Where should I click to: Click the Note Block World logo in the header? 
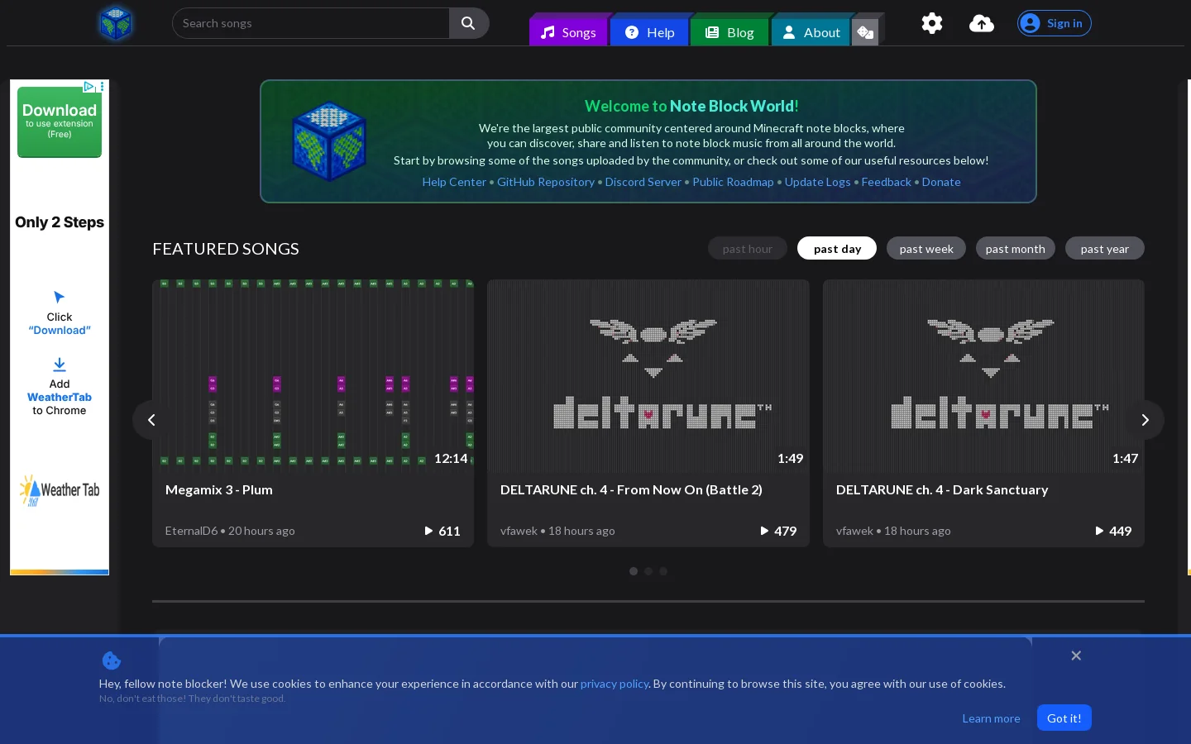(x=116, y=22)
